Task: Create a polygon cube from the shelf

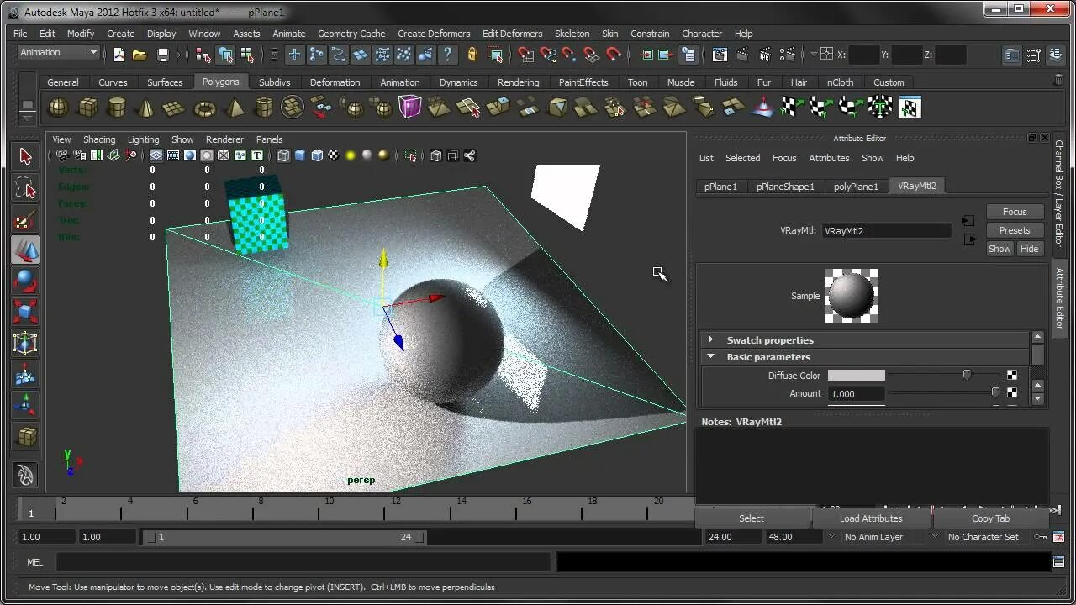Action: coord(87,108)
